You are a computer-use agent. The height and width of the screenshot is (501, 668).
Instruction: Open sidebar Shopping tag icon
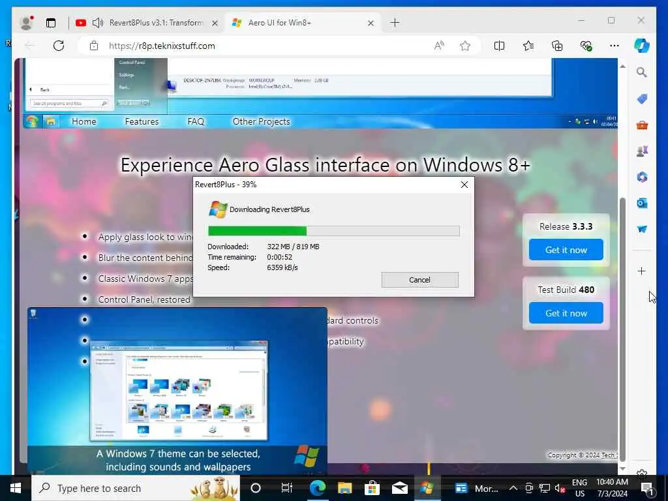(x=642, y=99)
